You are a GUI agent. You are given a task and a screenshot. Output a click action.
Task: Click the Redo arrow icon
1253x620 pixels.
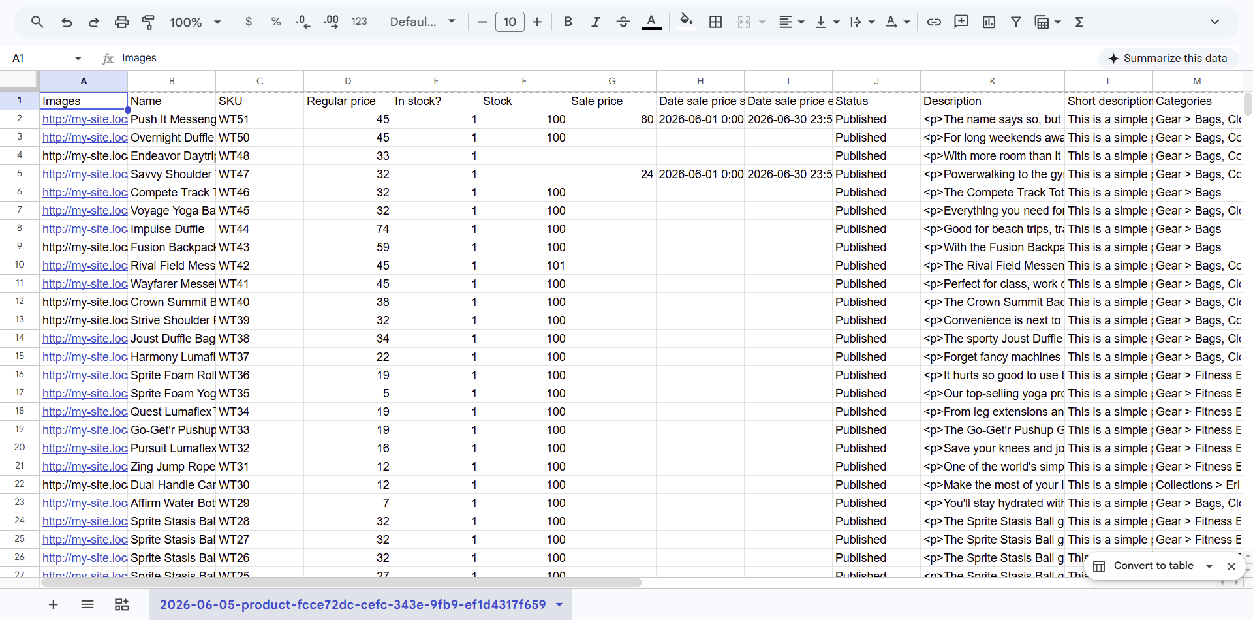[94, 22]
